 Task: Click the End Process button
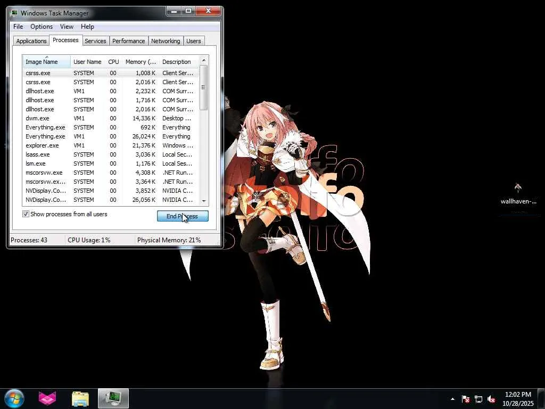(x=183, y=216)
